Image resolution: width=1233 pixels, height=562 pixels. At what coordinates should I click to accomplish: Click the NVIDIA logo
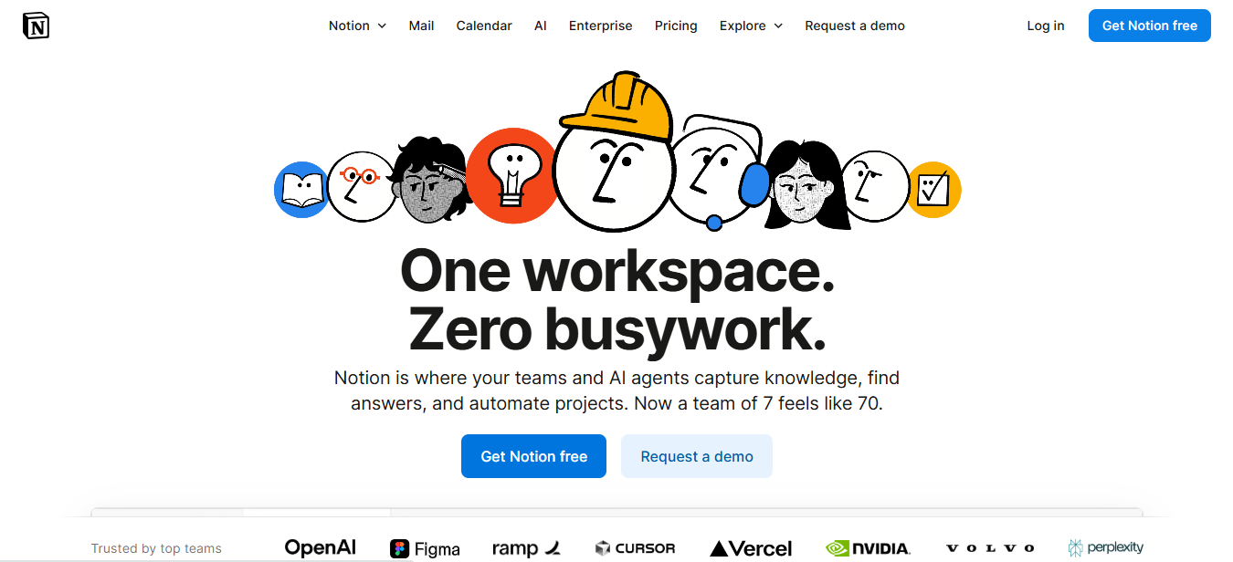pyautogui.click(x=867, y=548)
